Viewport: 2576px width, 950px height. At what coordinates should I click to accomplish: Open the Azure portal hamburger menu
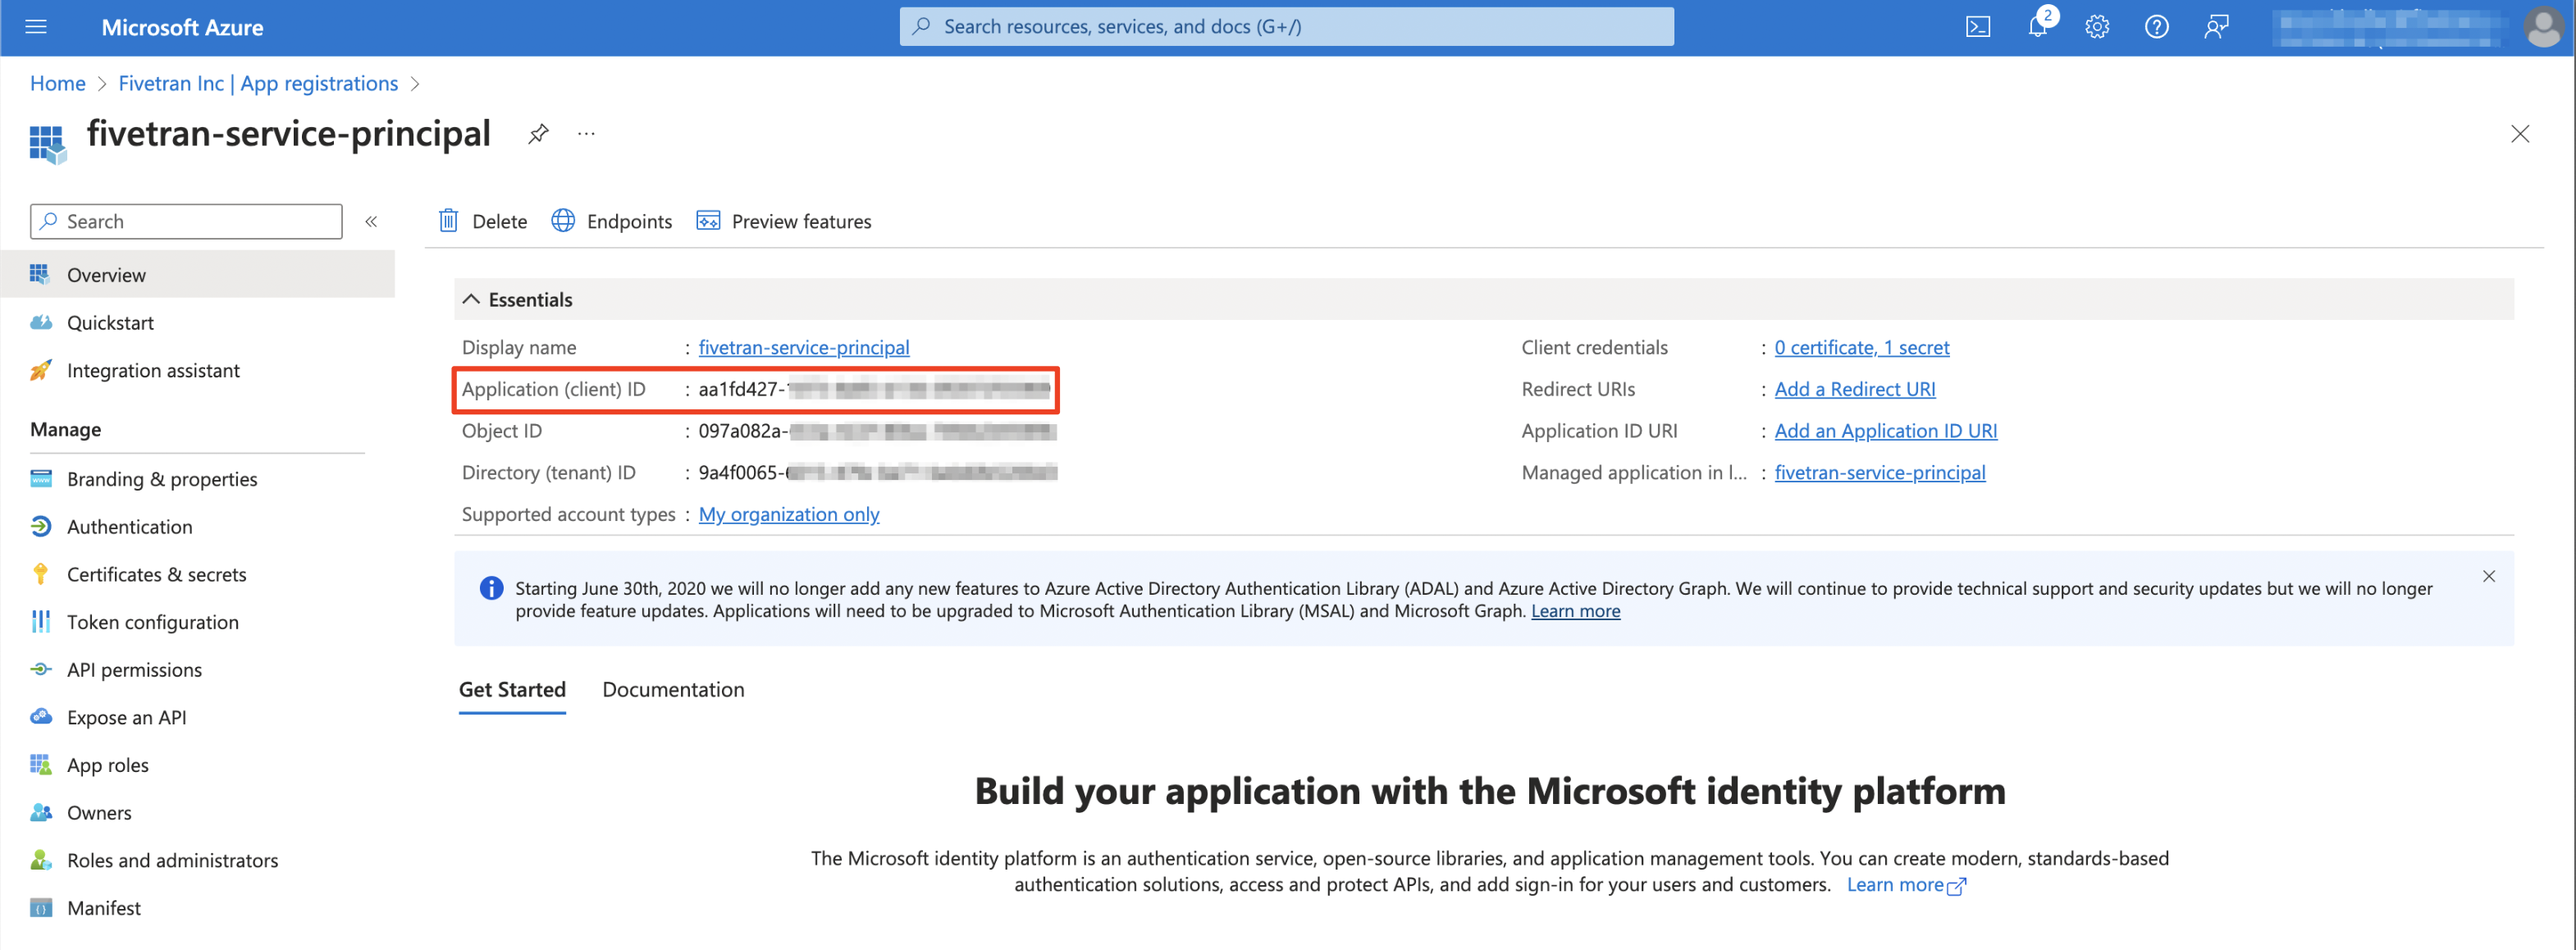coord(36,27)
